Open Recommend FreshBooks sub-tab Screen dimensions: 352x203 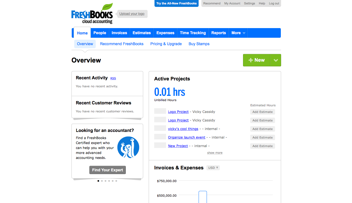pos(122,44)
